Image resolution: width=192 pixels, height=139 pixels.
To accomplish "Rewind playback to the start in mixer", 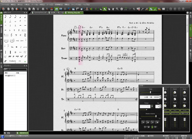I will (143, 122).
